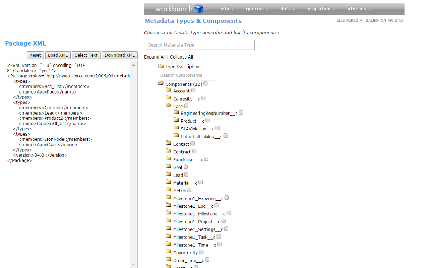The image size is (429, 268).
Task: Select the Goal tree label
Action: coord(178,167)
